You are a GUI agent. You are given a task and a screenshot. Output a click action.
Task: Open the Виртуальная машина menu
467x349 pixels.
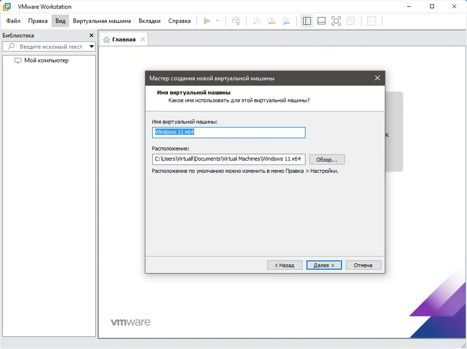[102, 21]
